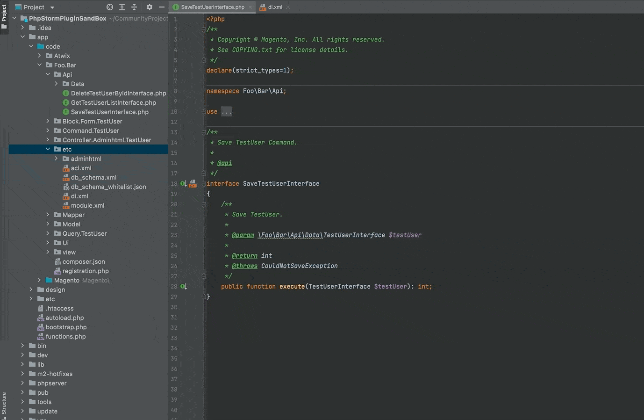Screen dimensions: 644x420
Task: Click the Expand All icon in Project toolbar
Action: [x=122, y=7]
